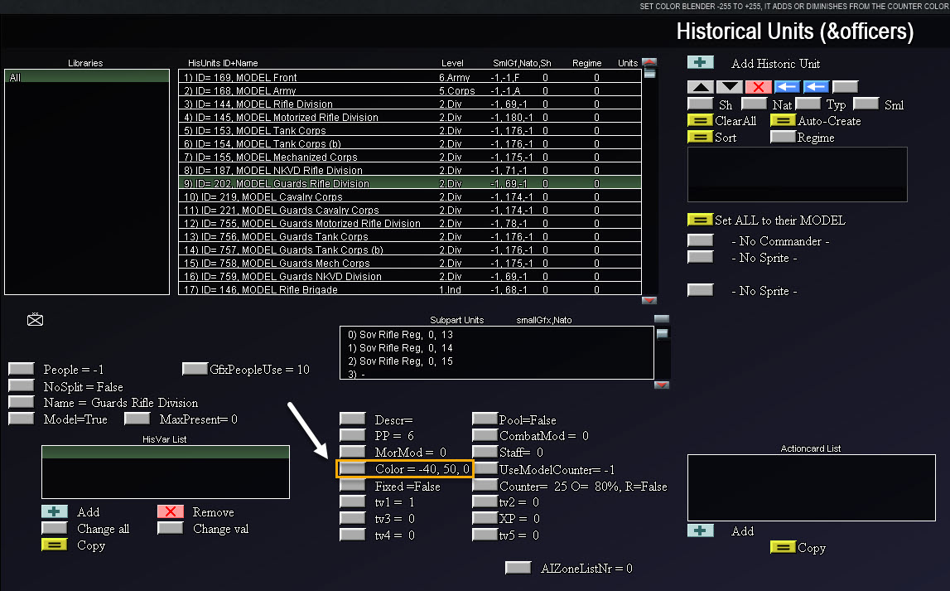Toggle the Fixed =False button
Viewport: 950px width, 591px height.
[x=353, y=485]
